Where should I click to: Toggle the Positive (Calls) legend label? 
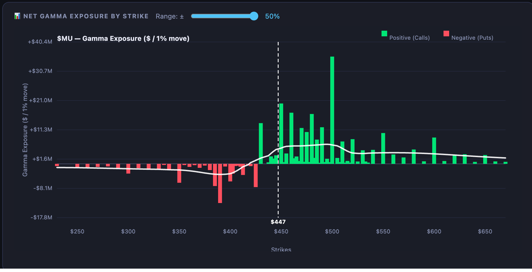pyautogui.click(x=409, y=38)
